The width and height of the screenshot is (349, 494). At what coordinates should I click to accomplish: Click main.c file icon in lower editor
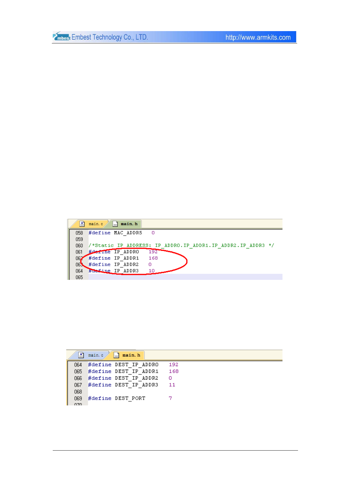(81, 355)
